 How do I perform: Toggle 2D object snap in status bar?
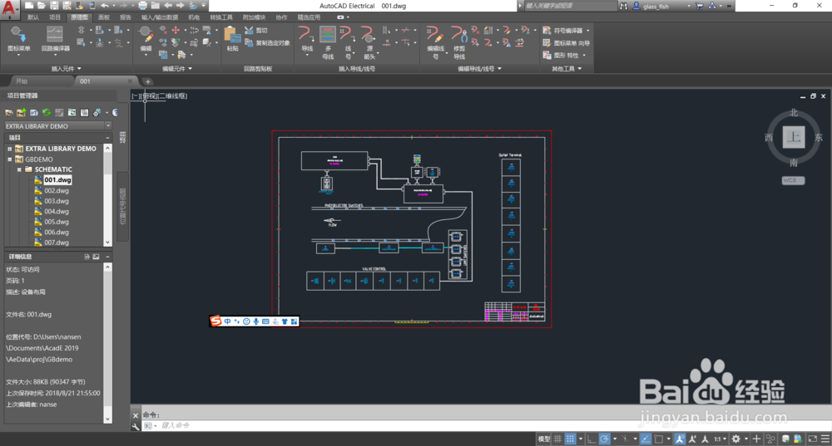(x=658, y=439)
